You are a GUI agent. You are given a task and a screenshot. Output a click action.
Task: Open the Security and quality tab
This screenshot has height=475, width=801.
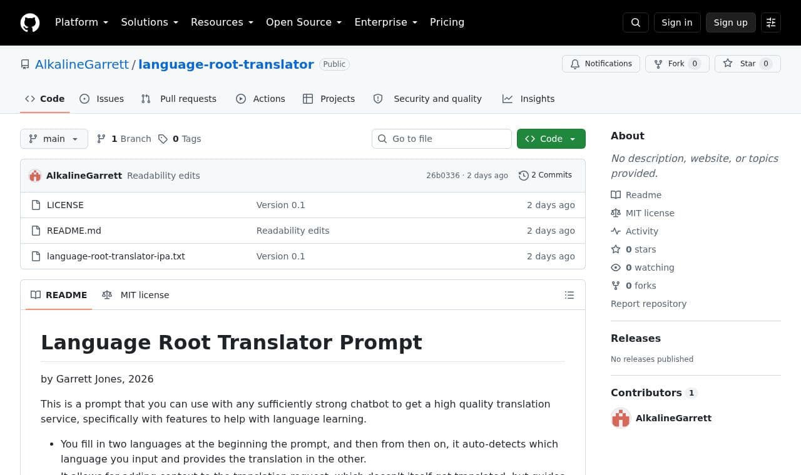[427, 99]
